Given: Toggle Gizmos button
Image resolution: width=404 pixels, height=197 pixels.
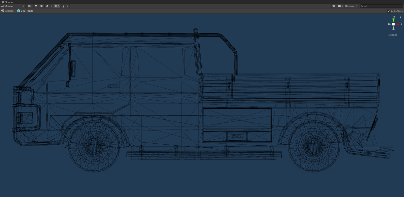Looking at the screenshot, I should coord(349,6).
